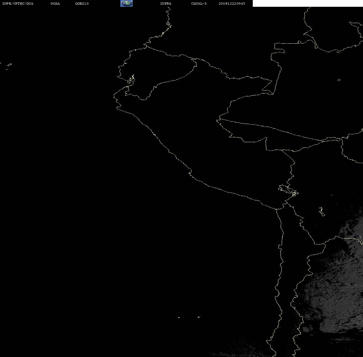Click the NOAA label in header
363x357 pixels.
pyautogui.click(x=55, y=3)
